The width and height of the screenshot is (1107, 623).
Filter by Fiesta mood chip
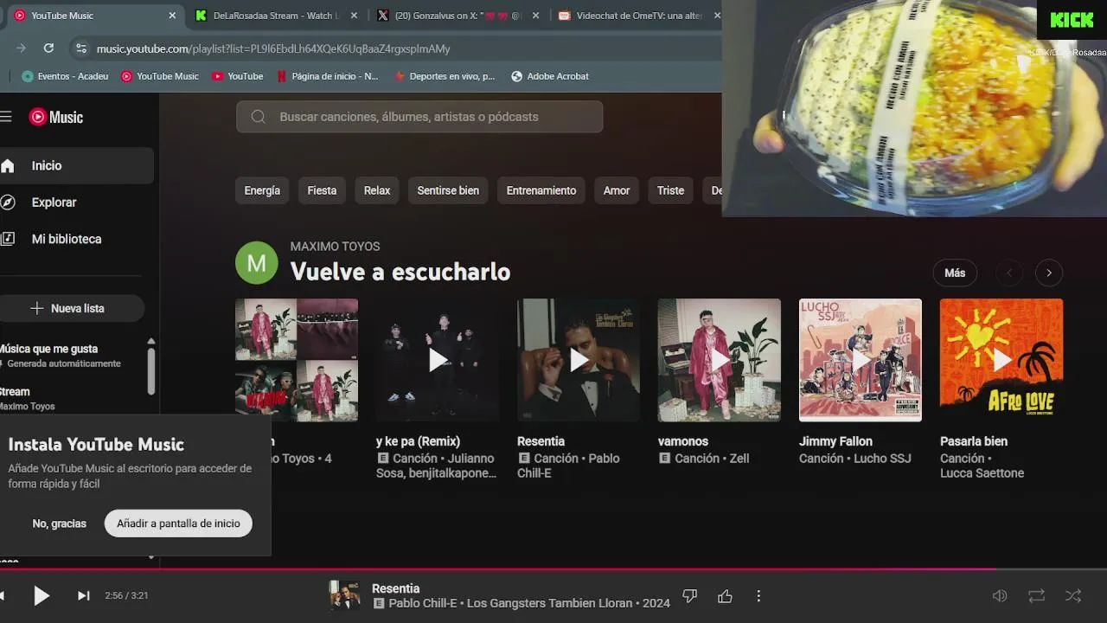click(322, 190)
